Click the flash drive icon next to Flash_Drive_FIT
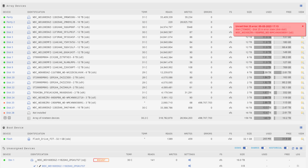The width and height of the screenshot is (308, 168). click(x=29, y=139)
